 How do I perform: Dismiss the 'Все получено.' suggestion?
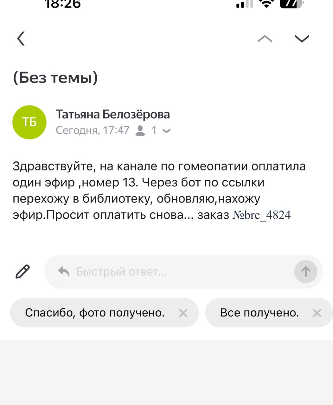pos(317,313)
